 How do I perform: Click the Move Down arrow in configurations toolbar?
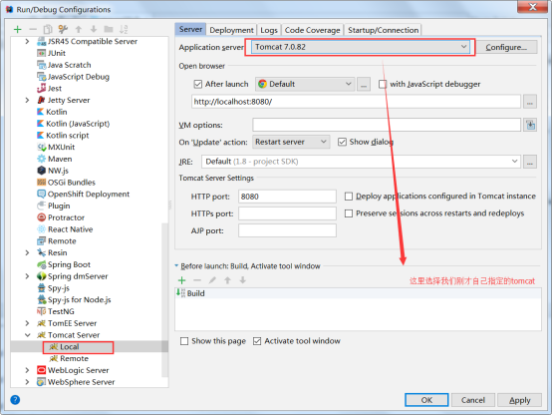pyautogui.click(x=94, y=29)
